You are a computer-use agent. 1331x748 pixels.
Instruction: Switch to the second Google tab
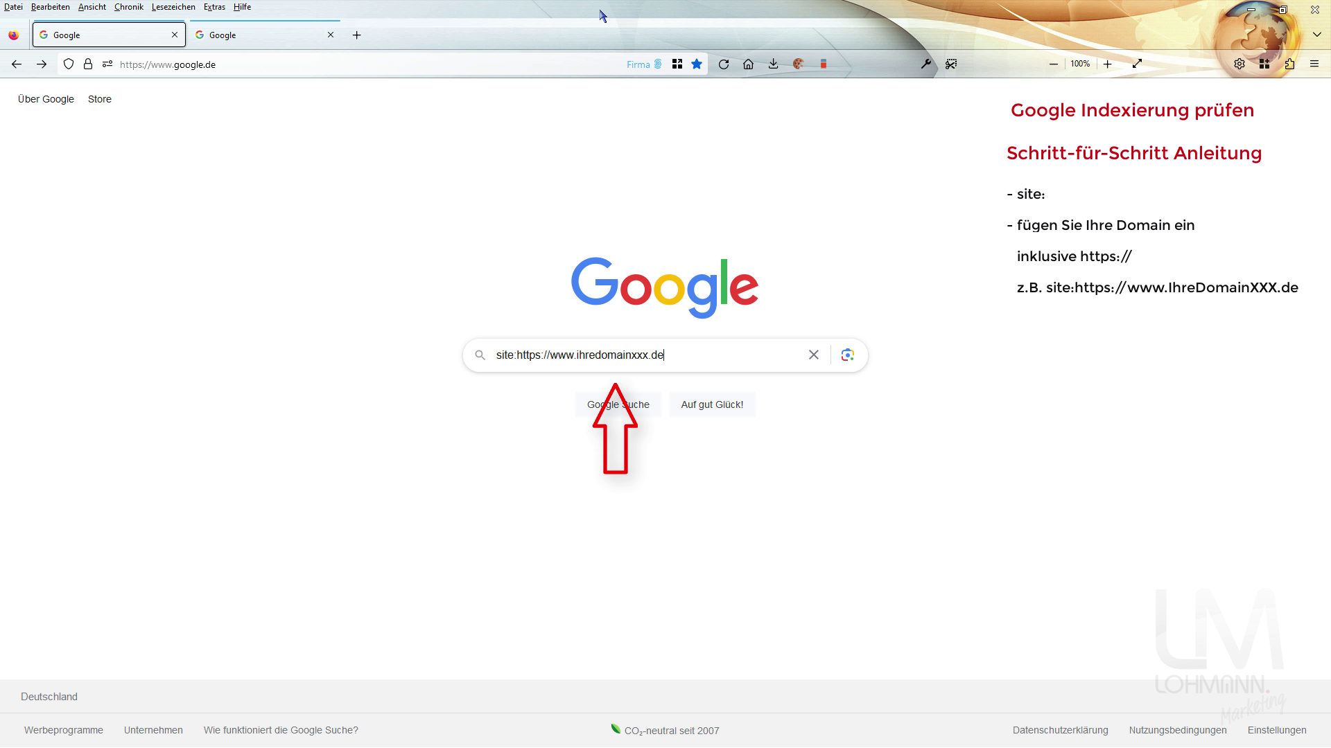[x=264, y=35]
